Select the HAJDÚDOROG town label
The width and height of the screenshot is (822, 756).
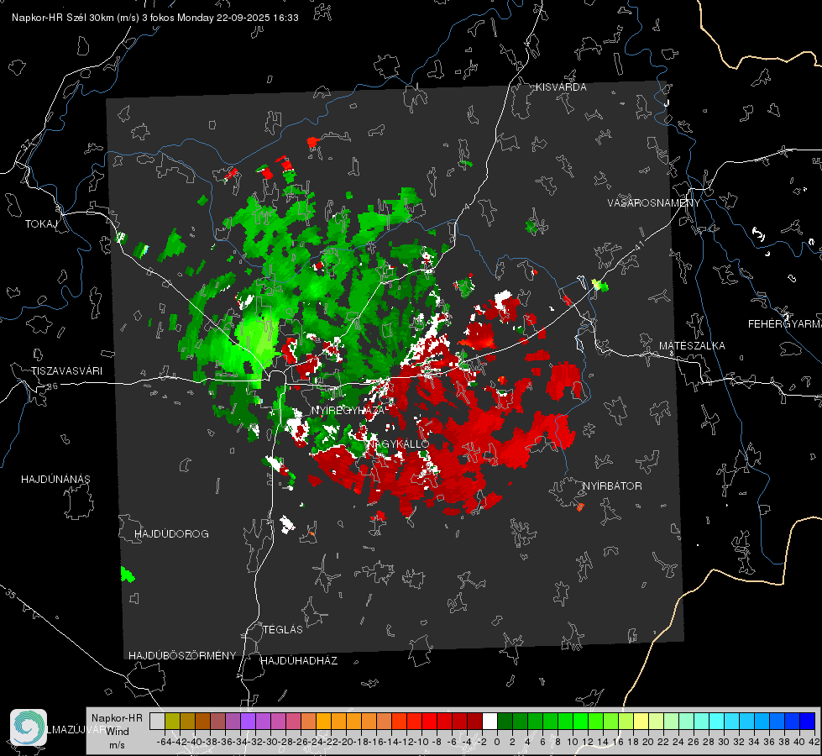coord(171,534)
